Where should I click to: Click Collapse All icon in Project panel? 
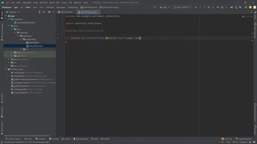[x=44, y=12]
